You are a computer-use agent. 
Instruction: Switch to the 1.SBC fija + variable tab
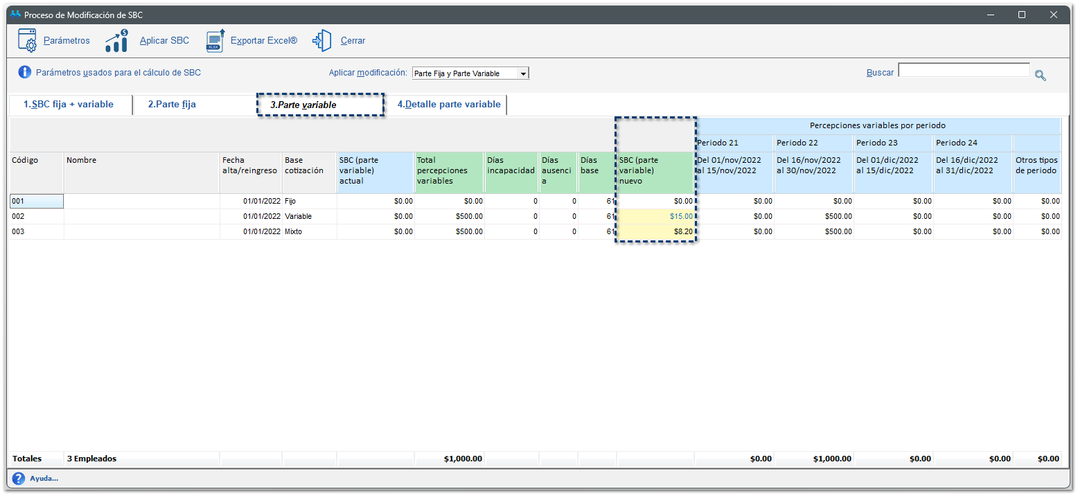click(68, 105)
